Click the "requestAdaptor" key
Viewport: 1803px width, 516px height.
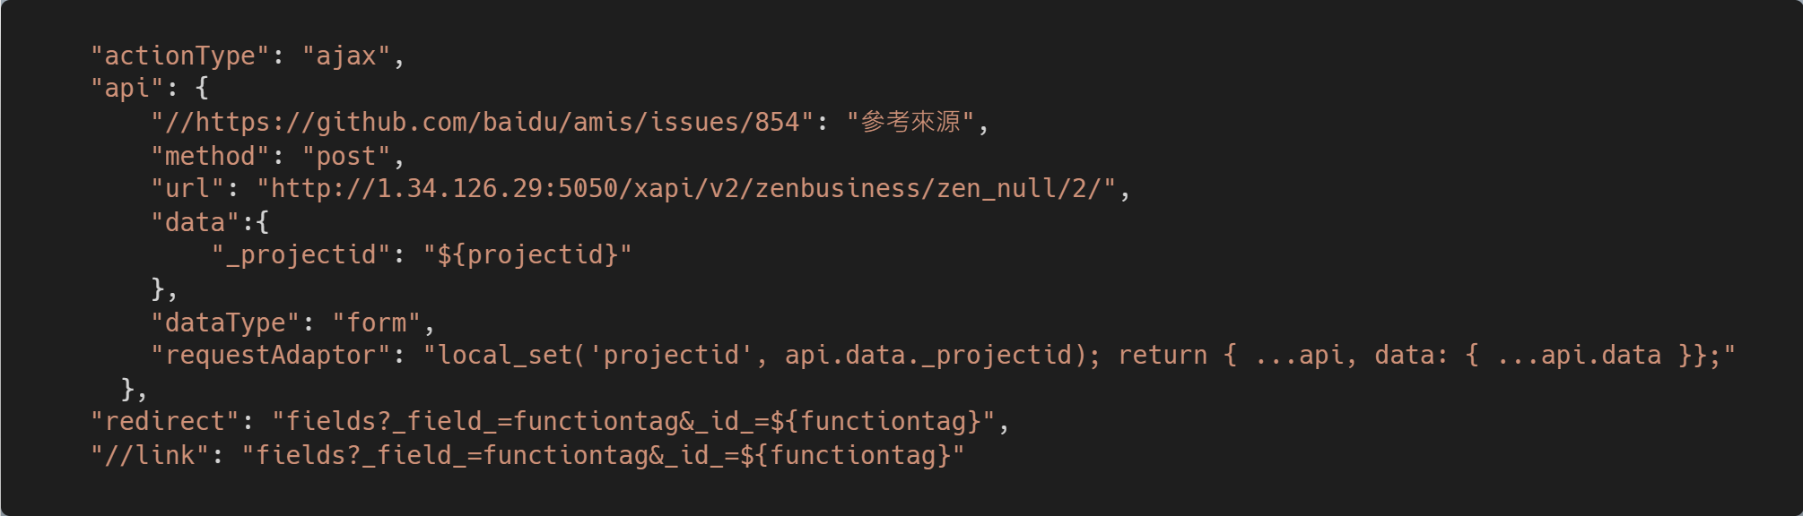click(270, 356)
